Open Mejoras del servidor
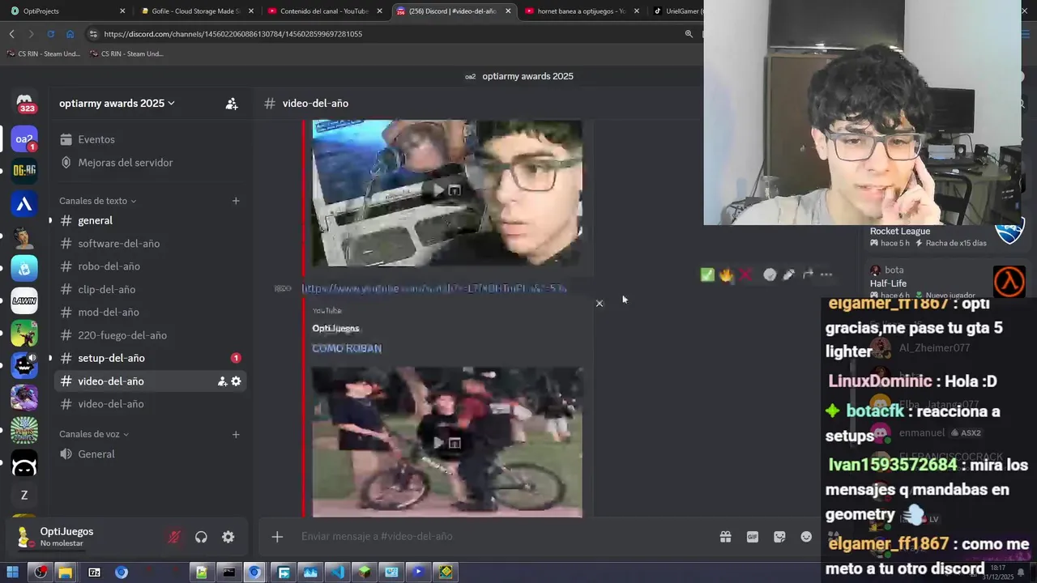 [x=151, y=163]
